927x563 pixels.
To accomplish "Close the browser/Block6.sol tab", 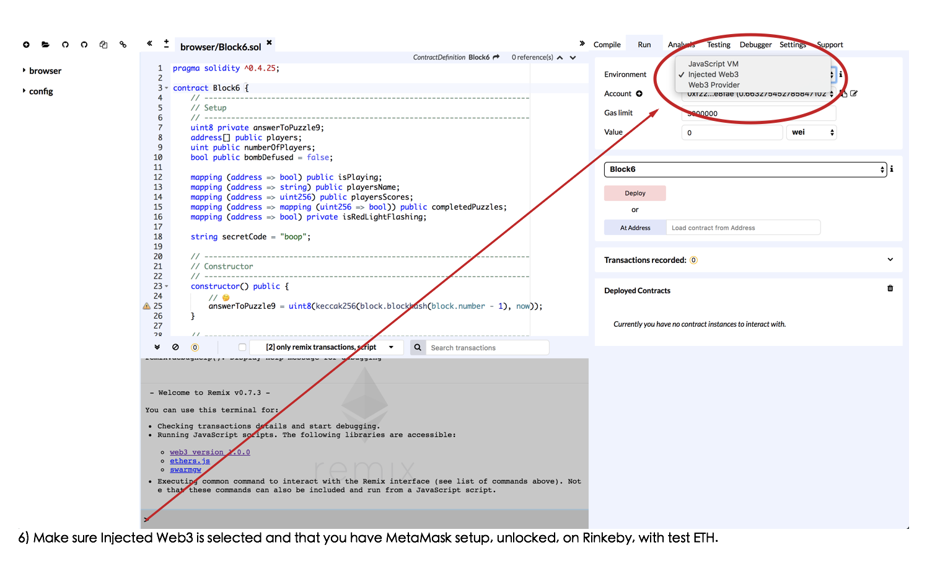I will coord(269,42).
